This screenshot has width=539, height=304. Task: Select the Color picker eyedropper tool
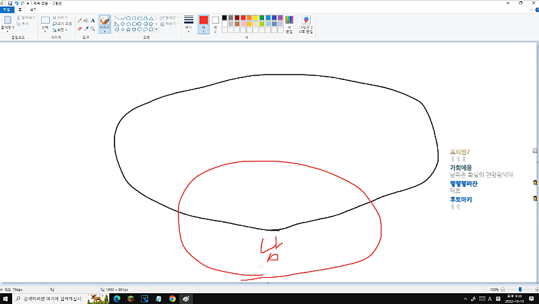pyautogui.click(x=86, y=29)
